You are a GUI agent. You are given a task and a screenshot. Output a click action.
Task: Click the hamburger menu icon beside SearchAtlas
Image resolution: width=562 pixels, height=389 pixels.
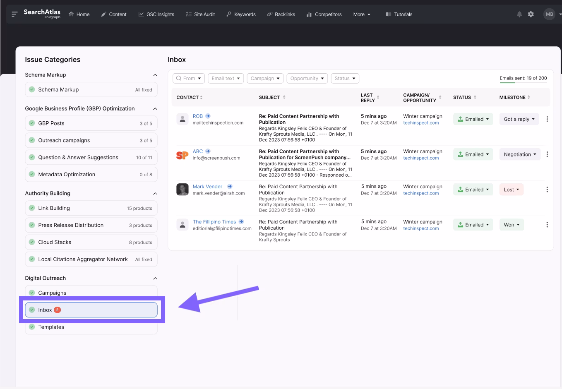point(14,14)
